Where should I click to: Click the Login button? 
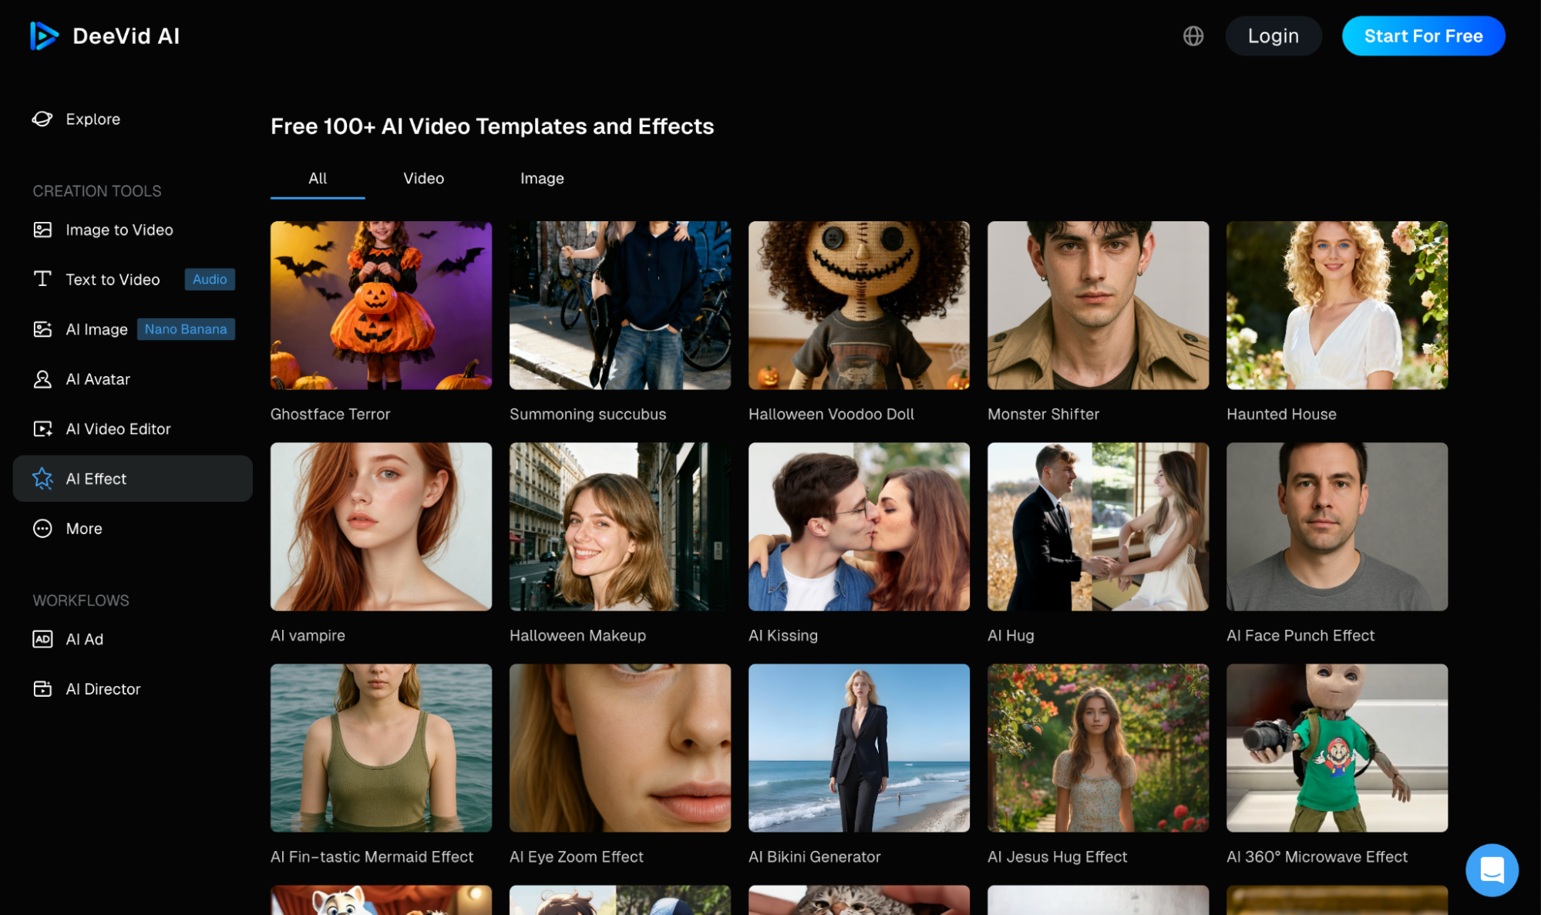1273,35
